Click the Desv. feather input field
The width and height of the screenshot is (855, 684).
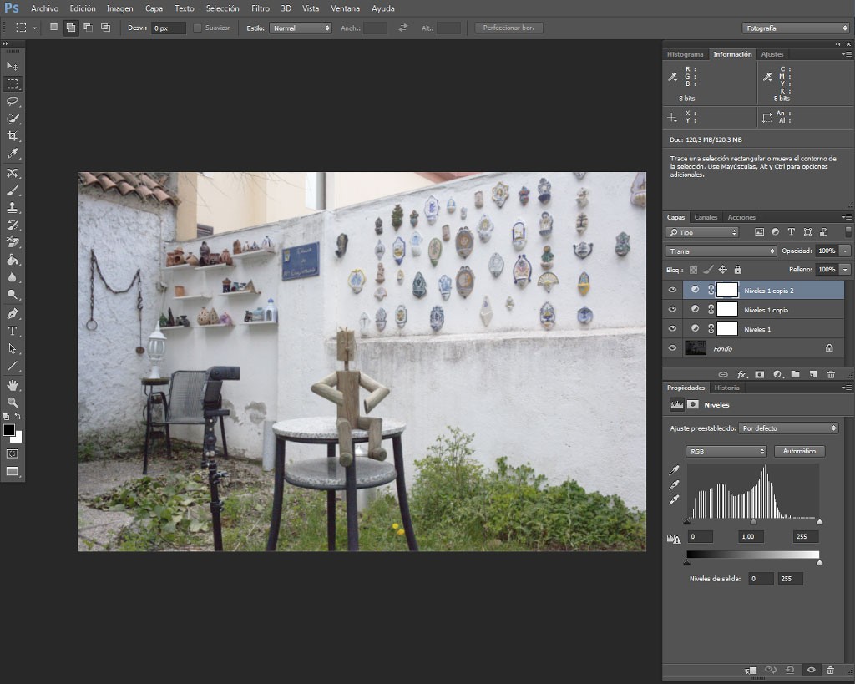169,28
